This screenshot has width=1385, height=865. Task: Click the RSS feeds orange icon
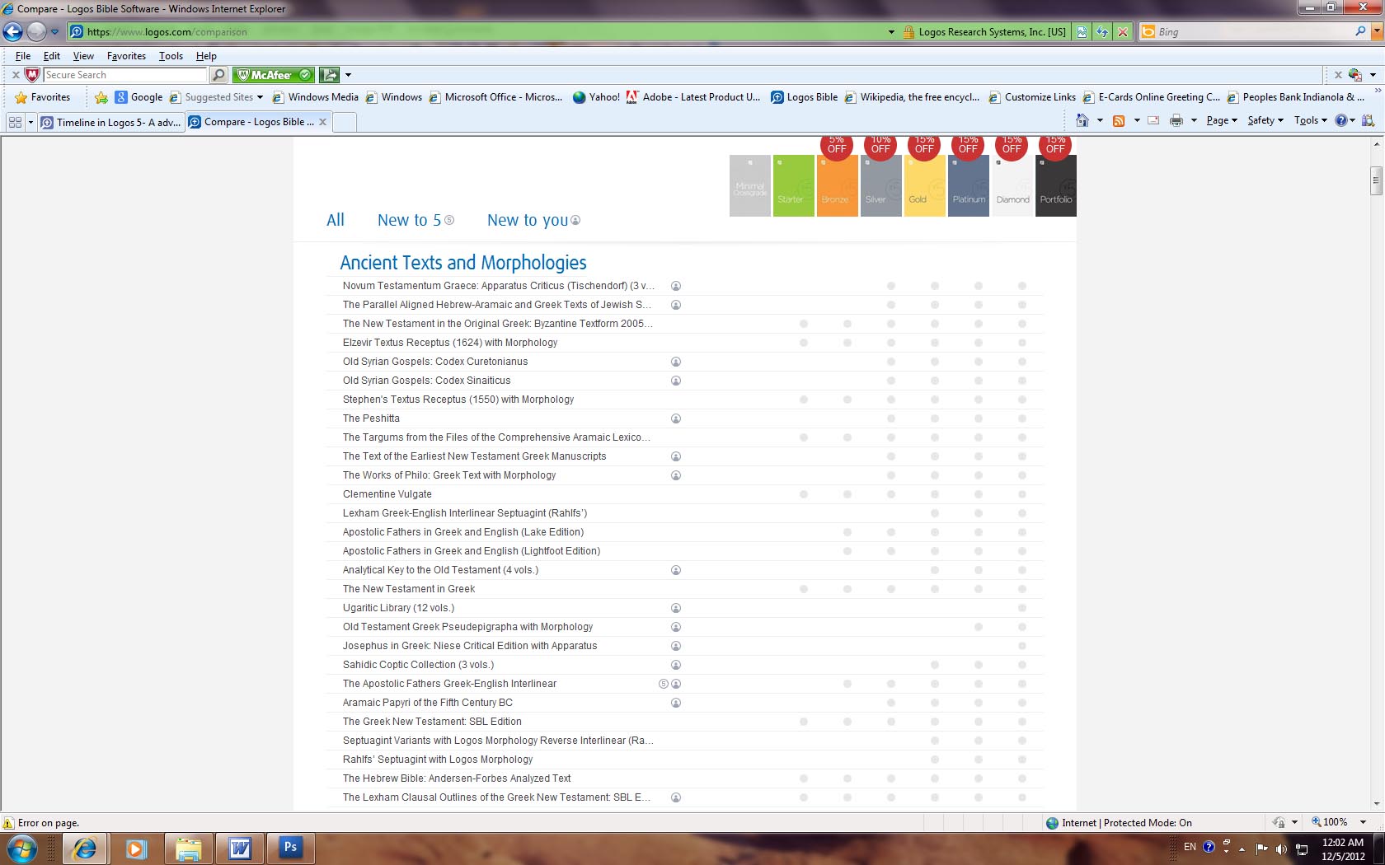pos(1119,120)
